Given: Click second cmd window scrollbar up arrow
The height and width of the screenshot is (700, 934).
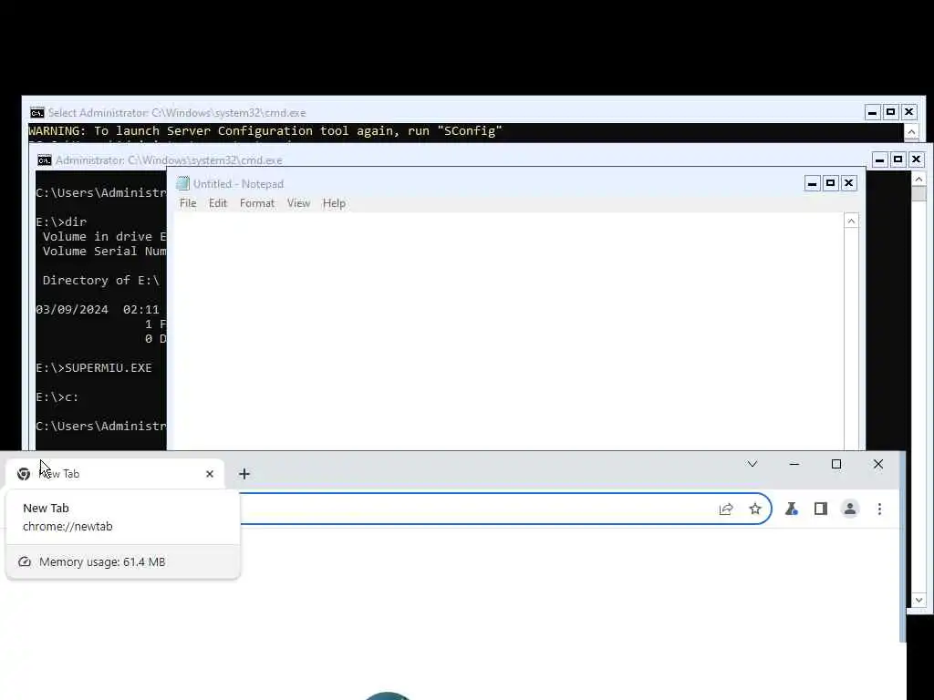Looking at the screenshot, I should 918,179.
